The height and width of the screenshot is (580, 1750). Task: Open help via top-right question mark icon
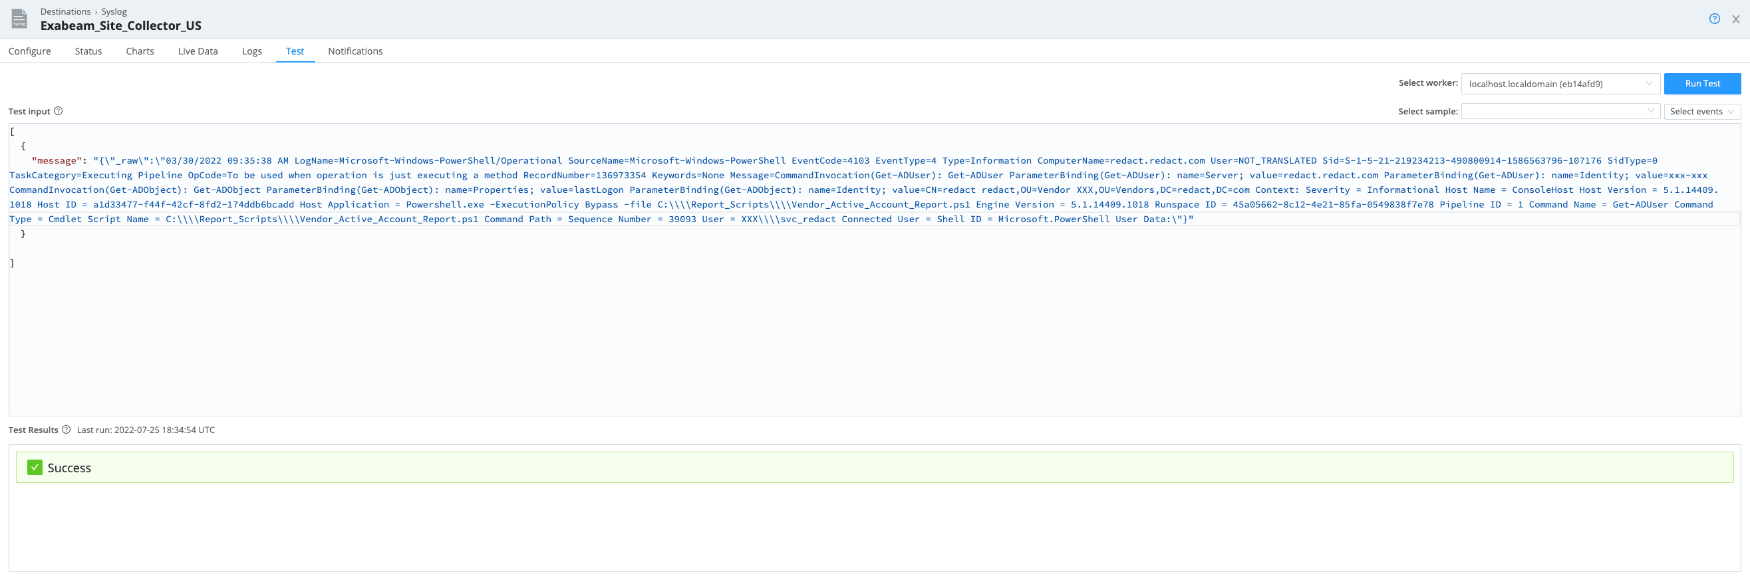click(1714, 19)
